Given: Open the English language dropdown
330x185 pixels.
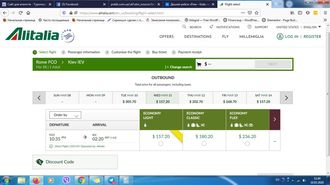Looking at the screenshot, I should pos(312,27).
